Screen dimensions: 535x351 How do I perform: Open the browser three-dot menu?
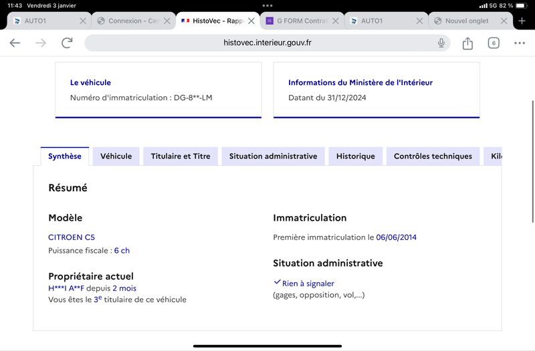(520, 43)
